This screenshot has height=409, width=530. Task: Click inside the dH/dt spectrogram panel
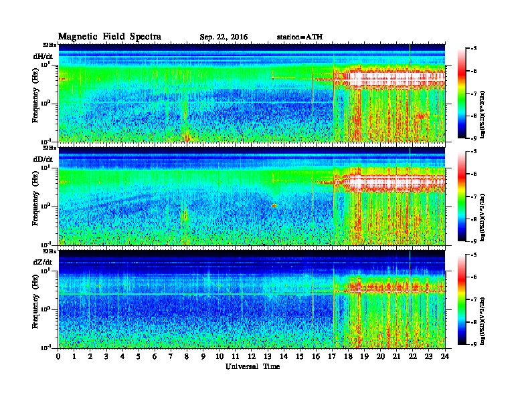252,93
